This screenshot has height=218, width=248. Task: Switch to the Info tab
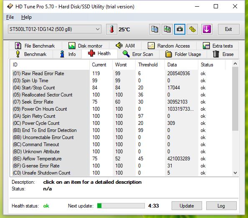pyautogui.click(x=67, y=54)
